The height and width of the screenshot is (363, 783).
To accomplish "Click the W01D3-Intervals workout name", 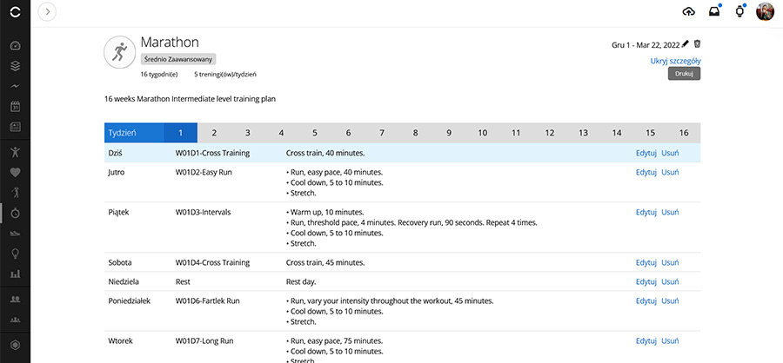I will coord(204,212).
